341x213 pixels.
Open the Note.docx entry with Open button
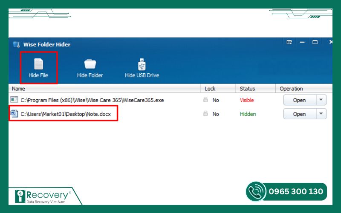pyautogui.click(x=300, y=114)
